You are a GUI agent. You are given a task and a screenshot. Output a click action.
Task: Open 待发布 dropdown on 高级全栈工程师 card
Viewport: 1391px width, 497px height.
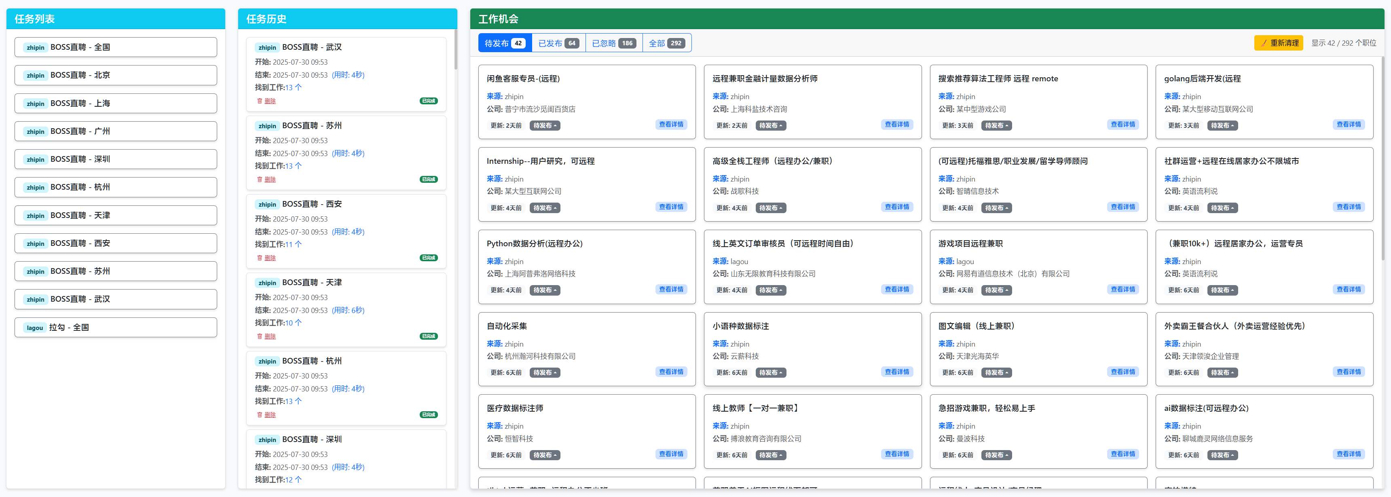click(x=771, y=208)
